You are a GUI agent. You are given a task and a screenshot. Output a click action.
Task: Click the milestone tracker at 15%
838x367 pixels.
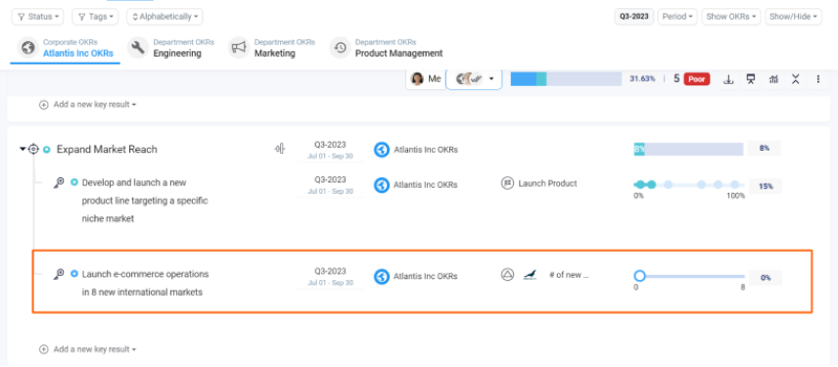pyautogui.click(x=689, y=184)
